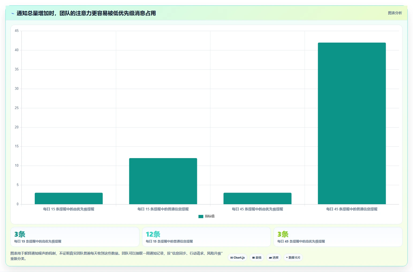Screen dimensions: 413x272
Task: Select the tall bar for 每日 45 条提醒中的普通信息提醒
Action: 352,123
